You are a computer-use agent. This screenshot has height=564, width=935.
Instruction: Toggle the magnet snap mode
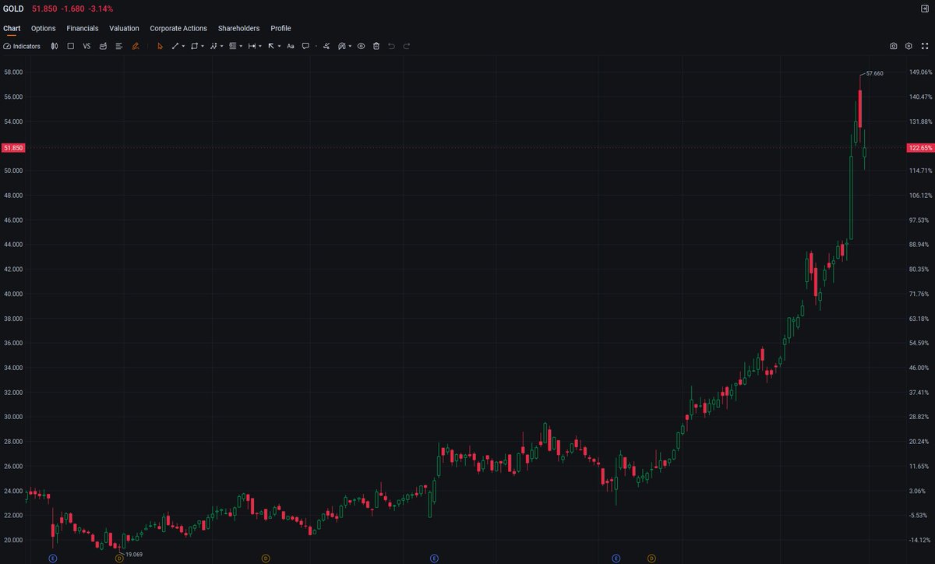[341, 46]
